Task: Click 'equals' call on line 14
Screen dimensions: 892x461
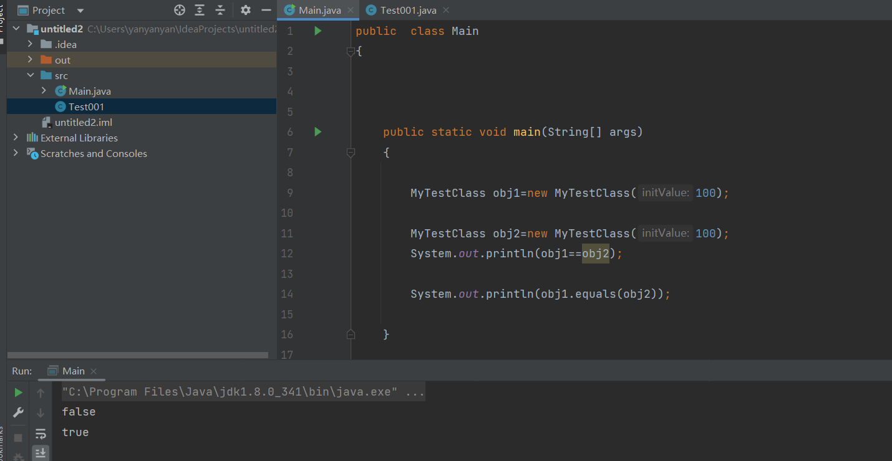Action: coord(596,294)
